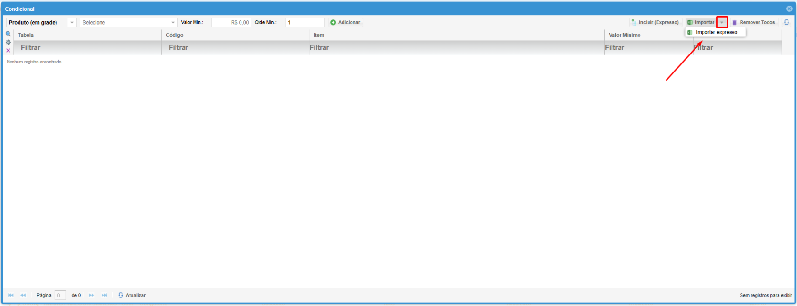Screen dimensions: 797x306
Task: Click the Filtrar field under Valor Mínimo
Action: 649,47
